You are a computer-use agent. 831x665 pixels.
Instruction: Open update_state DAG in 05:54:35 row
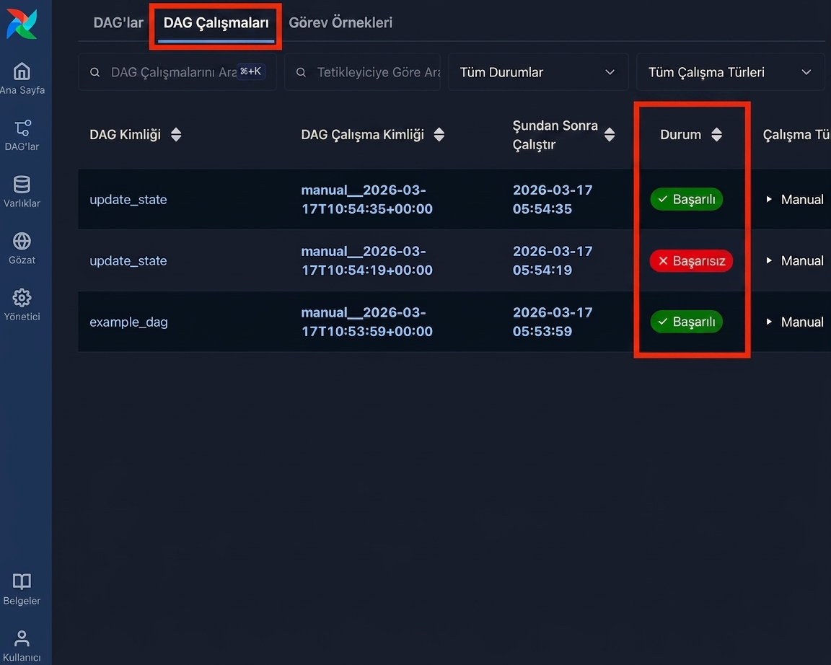[x=128, y=200]
